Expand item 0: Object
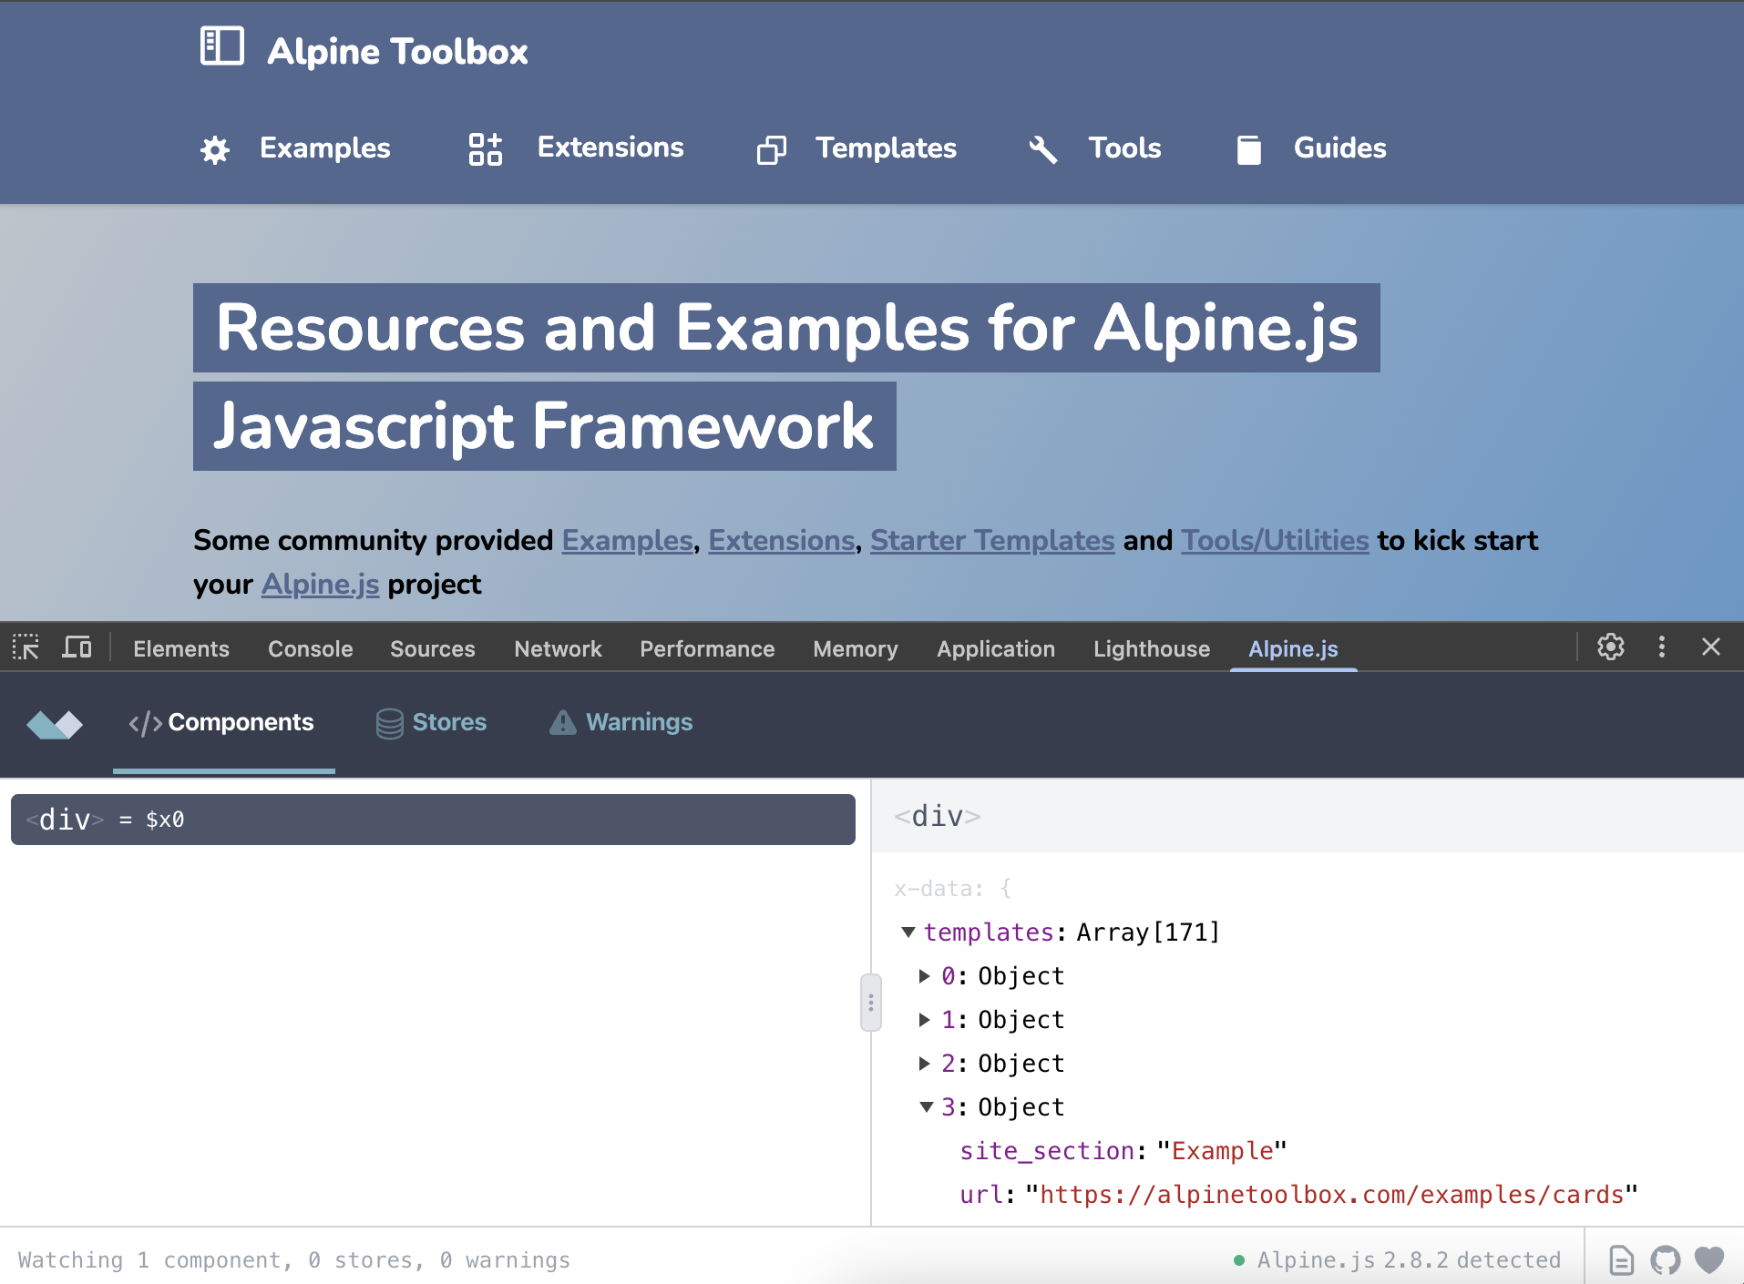The height and width of the screenshot is (1284, 1744). 925,976
